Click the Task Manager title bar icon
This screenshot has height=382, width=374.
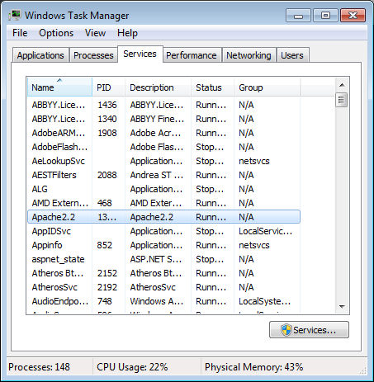pyautogui.click(x=14, y=15)
